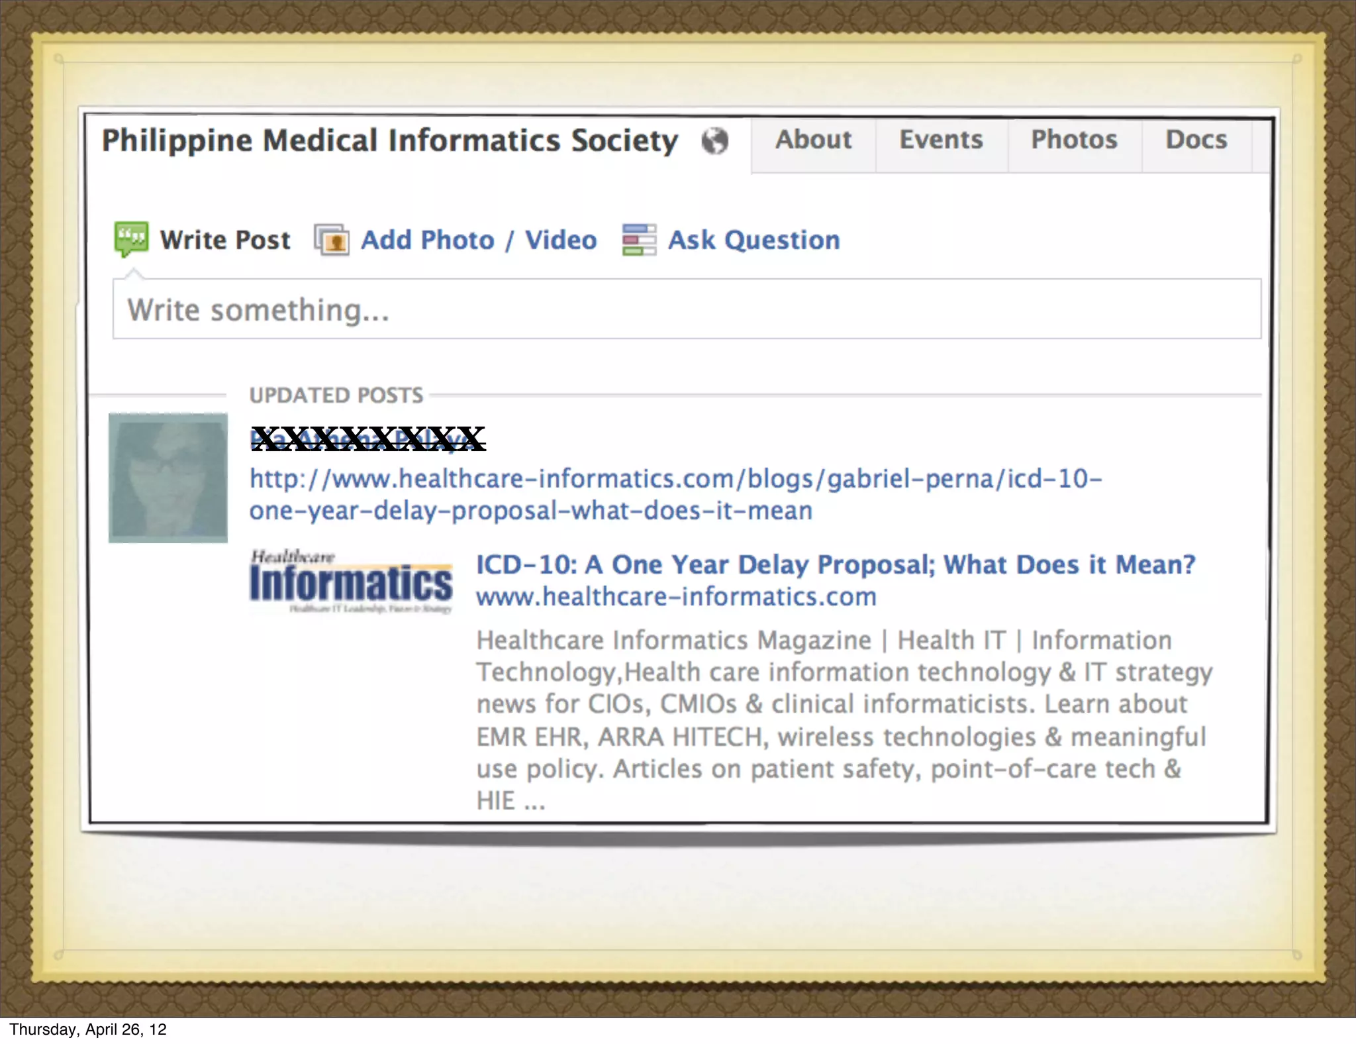The width and height of the screenshot is (1356, 1044).
Task: Choose Ask Question link
Action: coord(753,240)
